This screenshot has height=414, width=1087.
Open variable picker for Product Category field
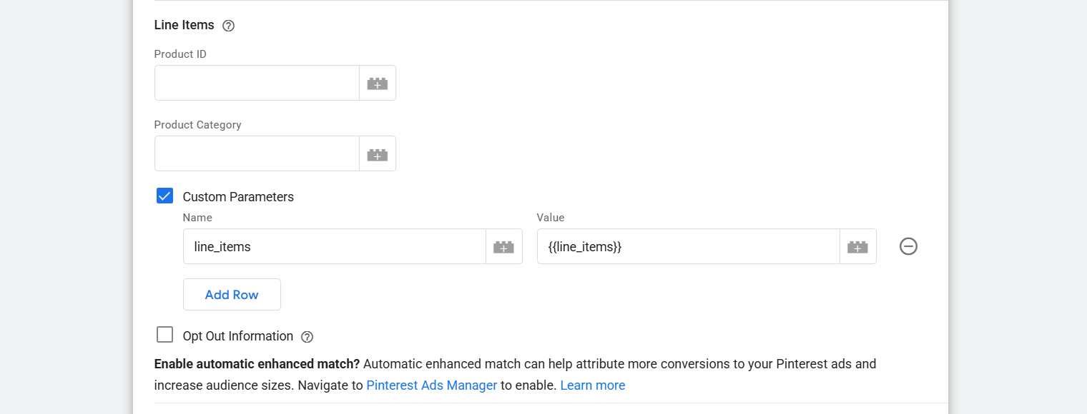click(378, 154)
